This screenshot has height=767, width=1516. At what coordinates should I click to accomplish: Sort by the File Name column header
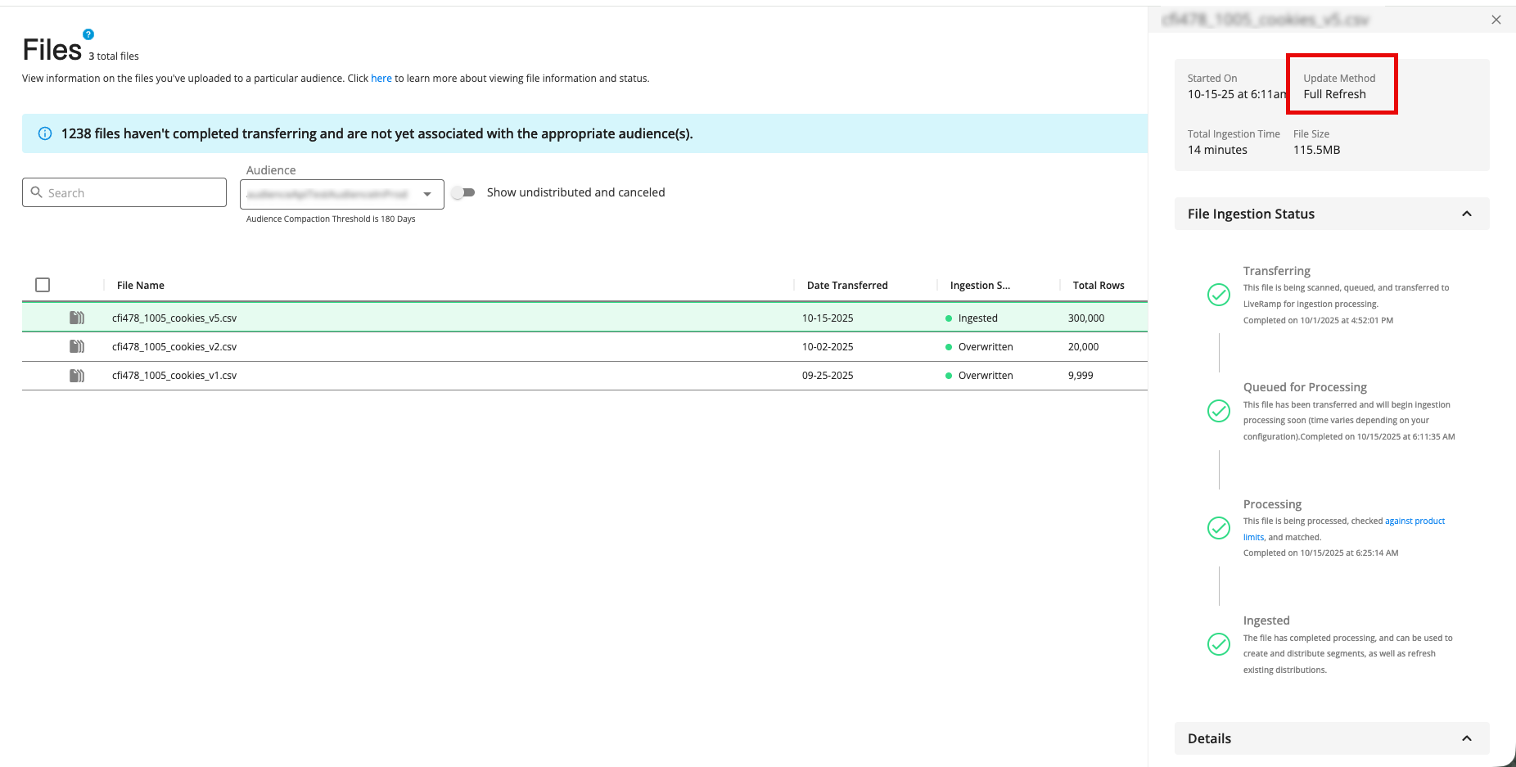pyautogui.click(x=141, y=285)
